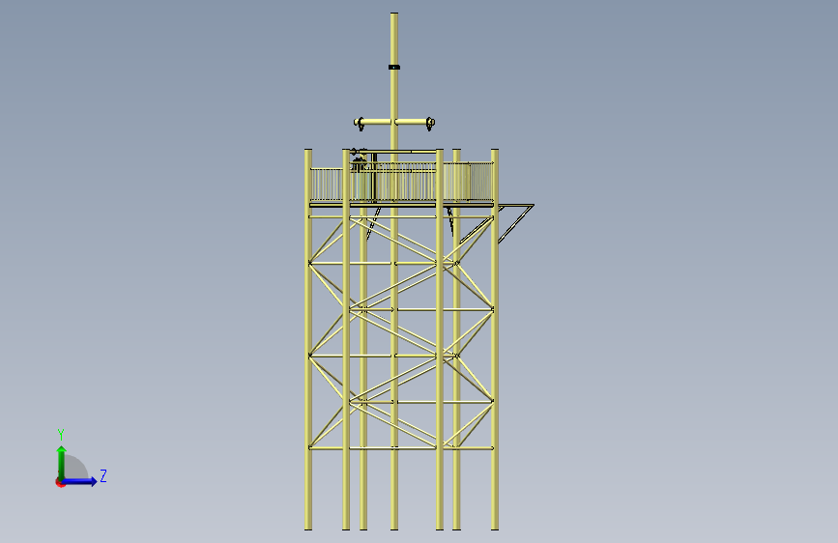Select the left fixture on the mast crossarm
The height and width of the screenshot is (543, 838).
coord(360,124)
